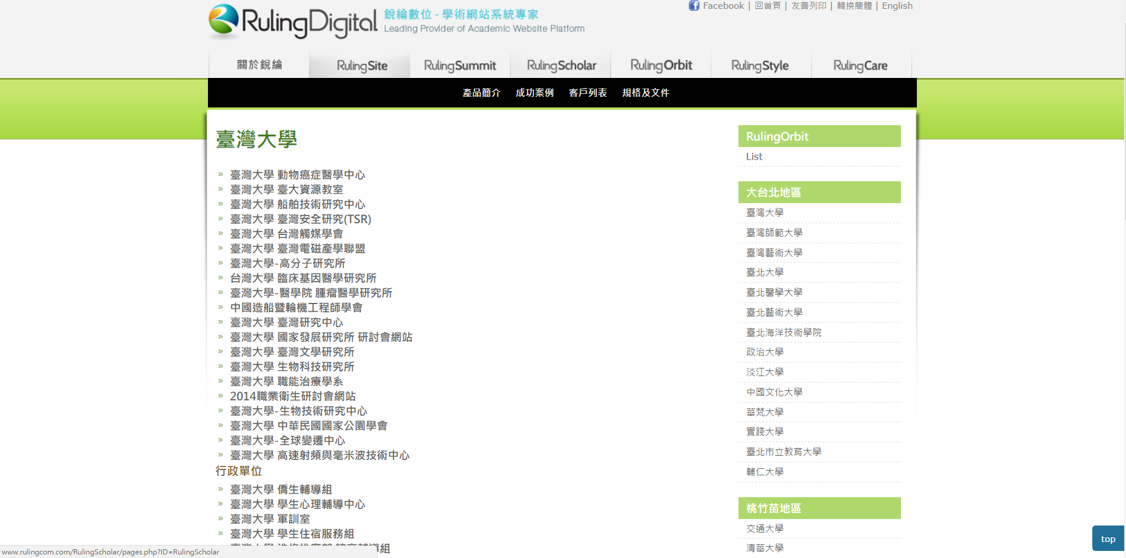Open 臺灣大學-生物技術研究中心 link

click(x=299, y=411)
